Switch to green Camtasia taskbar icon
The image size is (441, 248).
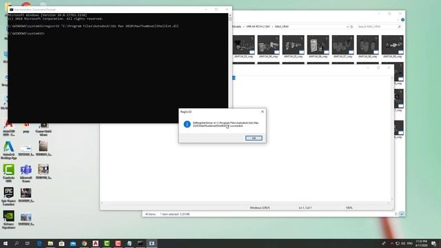click(107, 243)
